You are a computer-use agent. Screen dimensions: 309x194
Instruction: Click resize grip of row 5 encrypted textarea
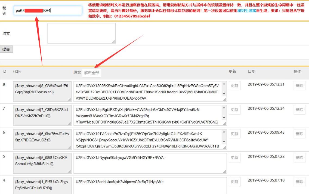tap(224, 171)
